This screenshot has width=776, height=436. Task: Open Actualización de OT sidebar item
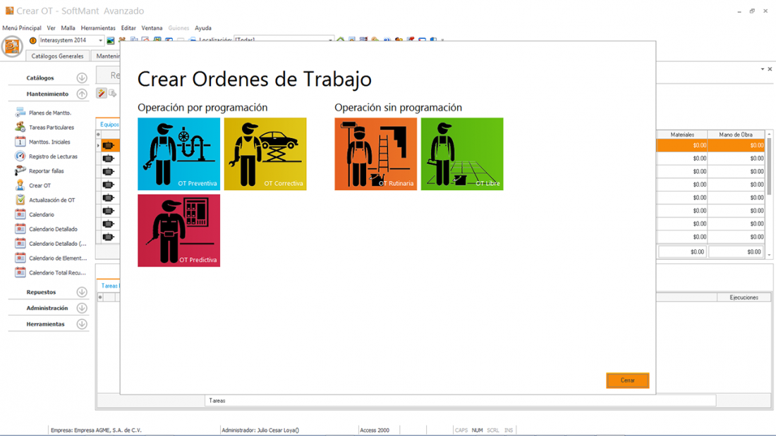point(51,200)
